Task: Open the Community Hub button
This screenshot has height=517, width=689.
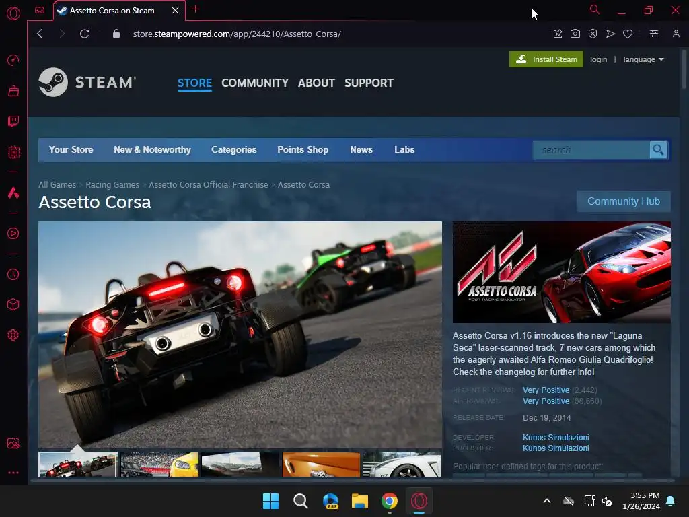Action: 624,201
